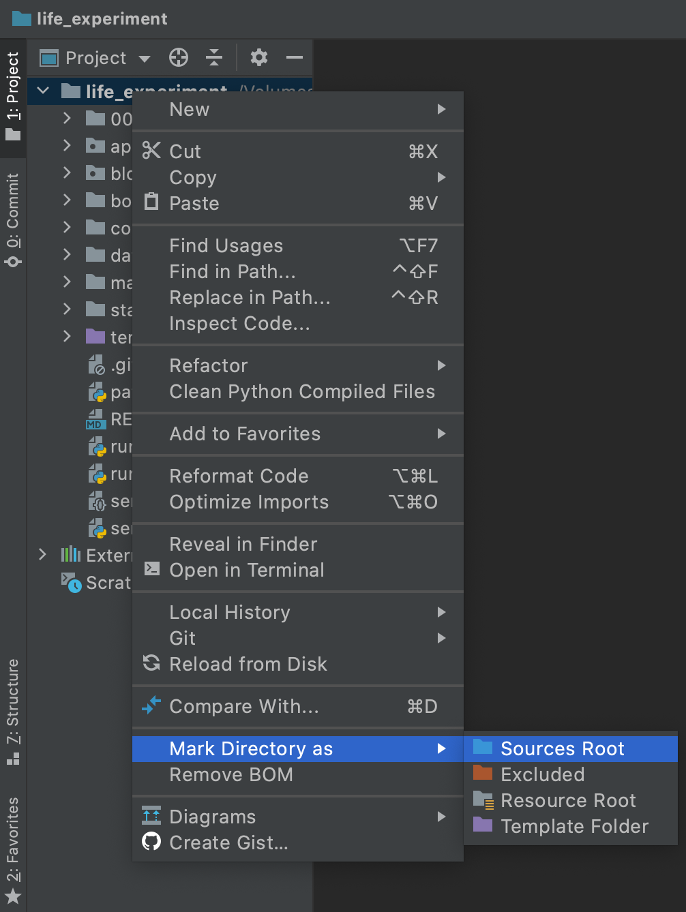Screen dimensions: 686x912
Task: Open the Project view dropdown
Action: [x=145, y=59]
